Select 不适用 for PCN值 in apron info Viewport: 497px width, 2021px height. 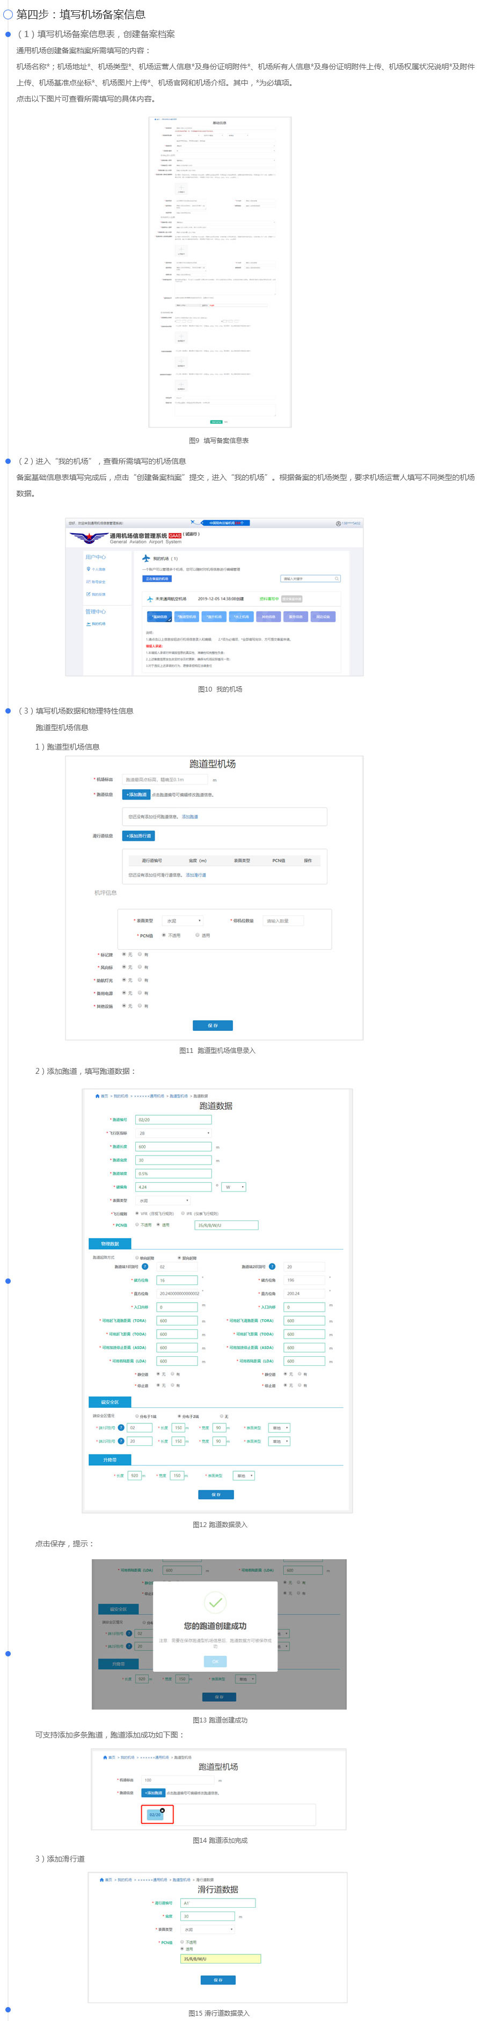pos(164,935)
